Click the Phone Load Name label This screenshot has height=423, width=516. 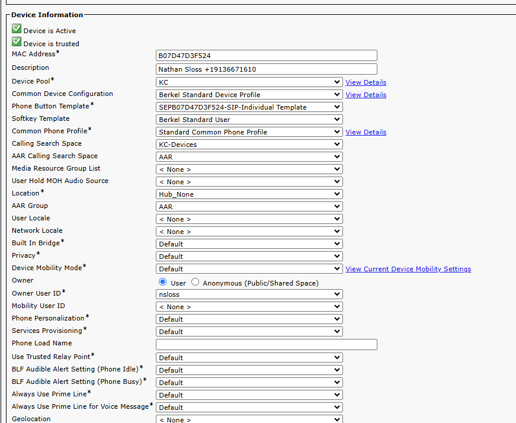[42, 343]
